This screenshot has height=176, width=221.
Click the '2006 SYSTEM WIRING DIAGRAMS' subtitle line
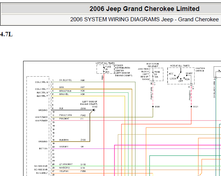[x=145, y=19]
